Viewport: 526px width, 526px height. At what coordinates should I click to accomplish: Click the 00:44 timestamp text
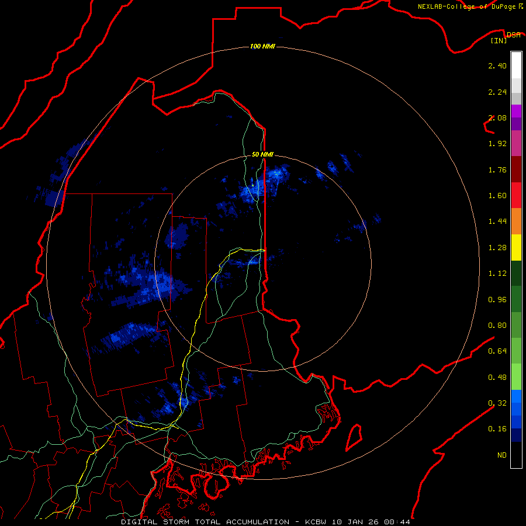[397, 522]
